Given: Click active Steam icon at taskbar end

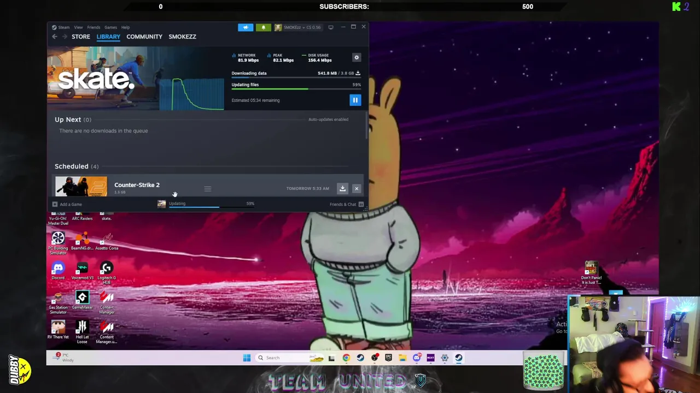Looking at the screenshot, I should click(x=458, y=358).
